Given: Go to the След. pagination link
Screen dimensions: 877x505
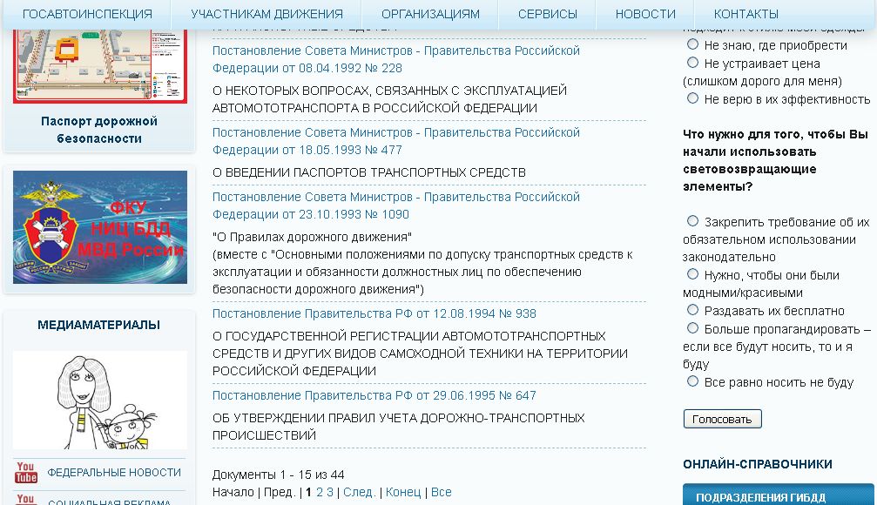Looking at the screenshot, I should tap(359, 492).
